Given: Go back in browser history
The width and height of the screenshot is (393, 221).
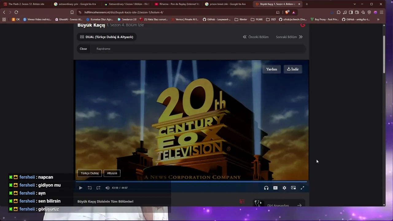Looking at the screenshot, I should click(4, 12).
